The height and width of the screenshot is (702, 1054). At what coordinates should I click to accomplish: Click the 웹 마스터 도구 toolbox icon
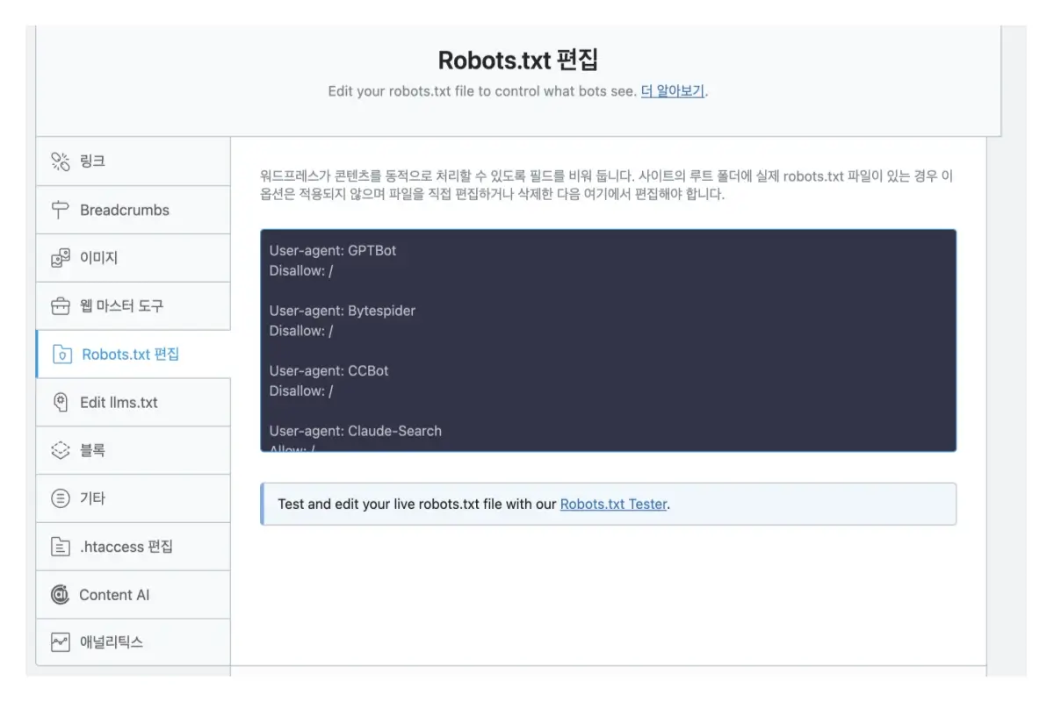60,305
